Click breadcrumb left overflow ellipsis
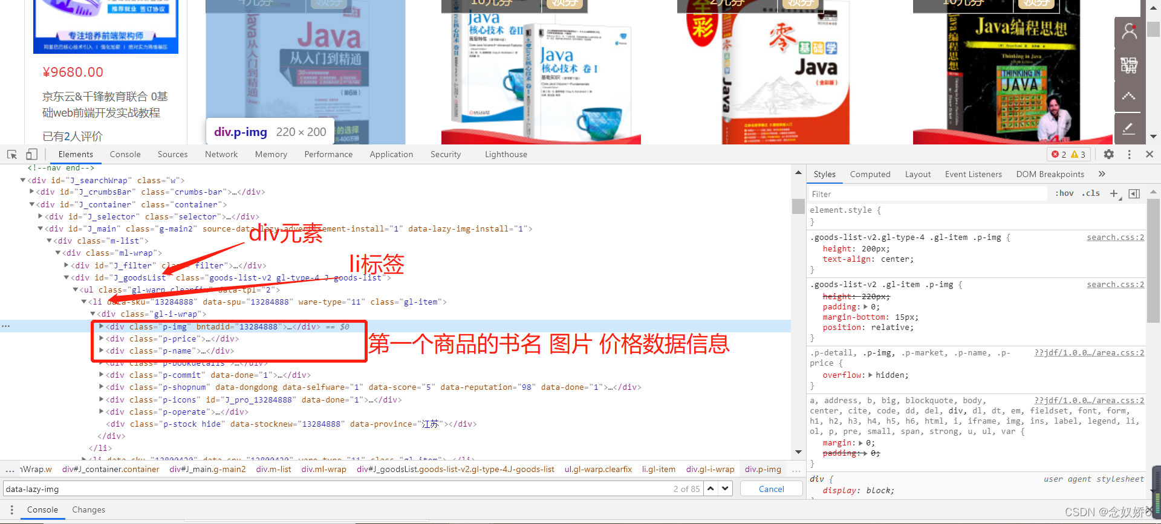Screen dimensions: 1161x524 point(10,470)
